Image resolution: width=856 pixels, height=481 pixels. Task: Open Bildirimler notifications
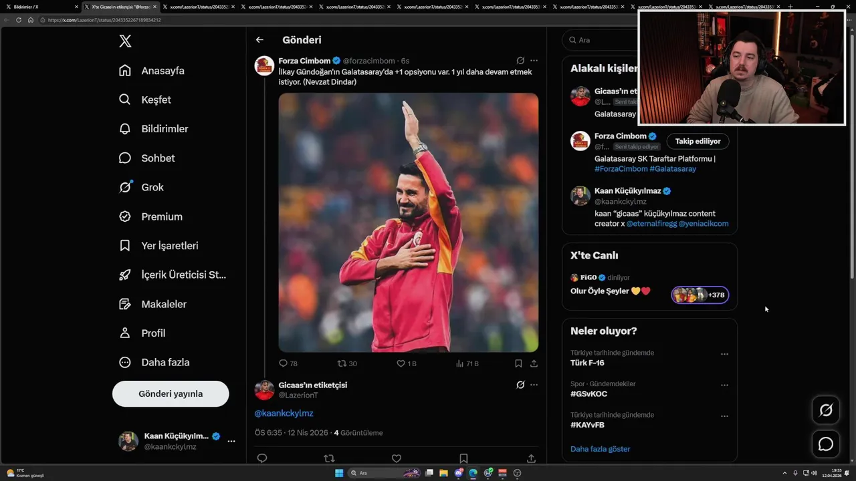(154, 129)
